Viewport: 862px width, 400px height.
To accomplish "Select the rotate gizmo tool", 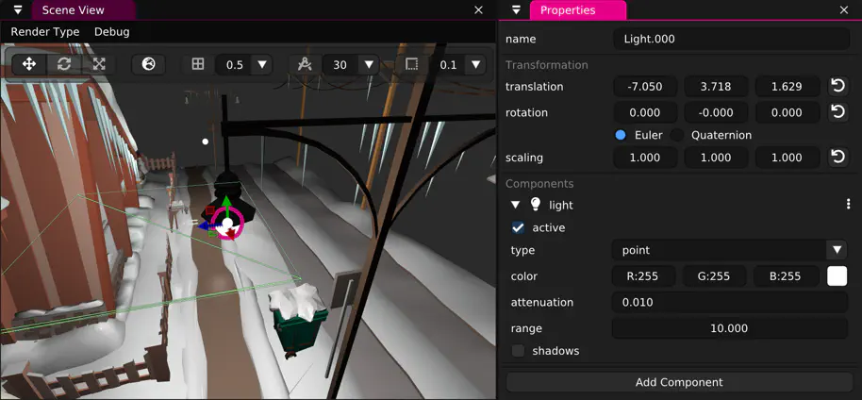I will coord(64,64).
